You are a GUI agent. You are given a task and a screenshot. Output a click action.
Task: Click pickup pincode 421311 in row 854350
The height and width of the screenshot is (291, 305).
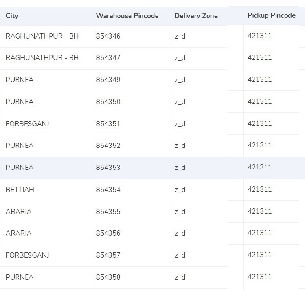(x=259, y=101)
